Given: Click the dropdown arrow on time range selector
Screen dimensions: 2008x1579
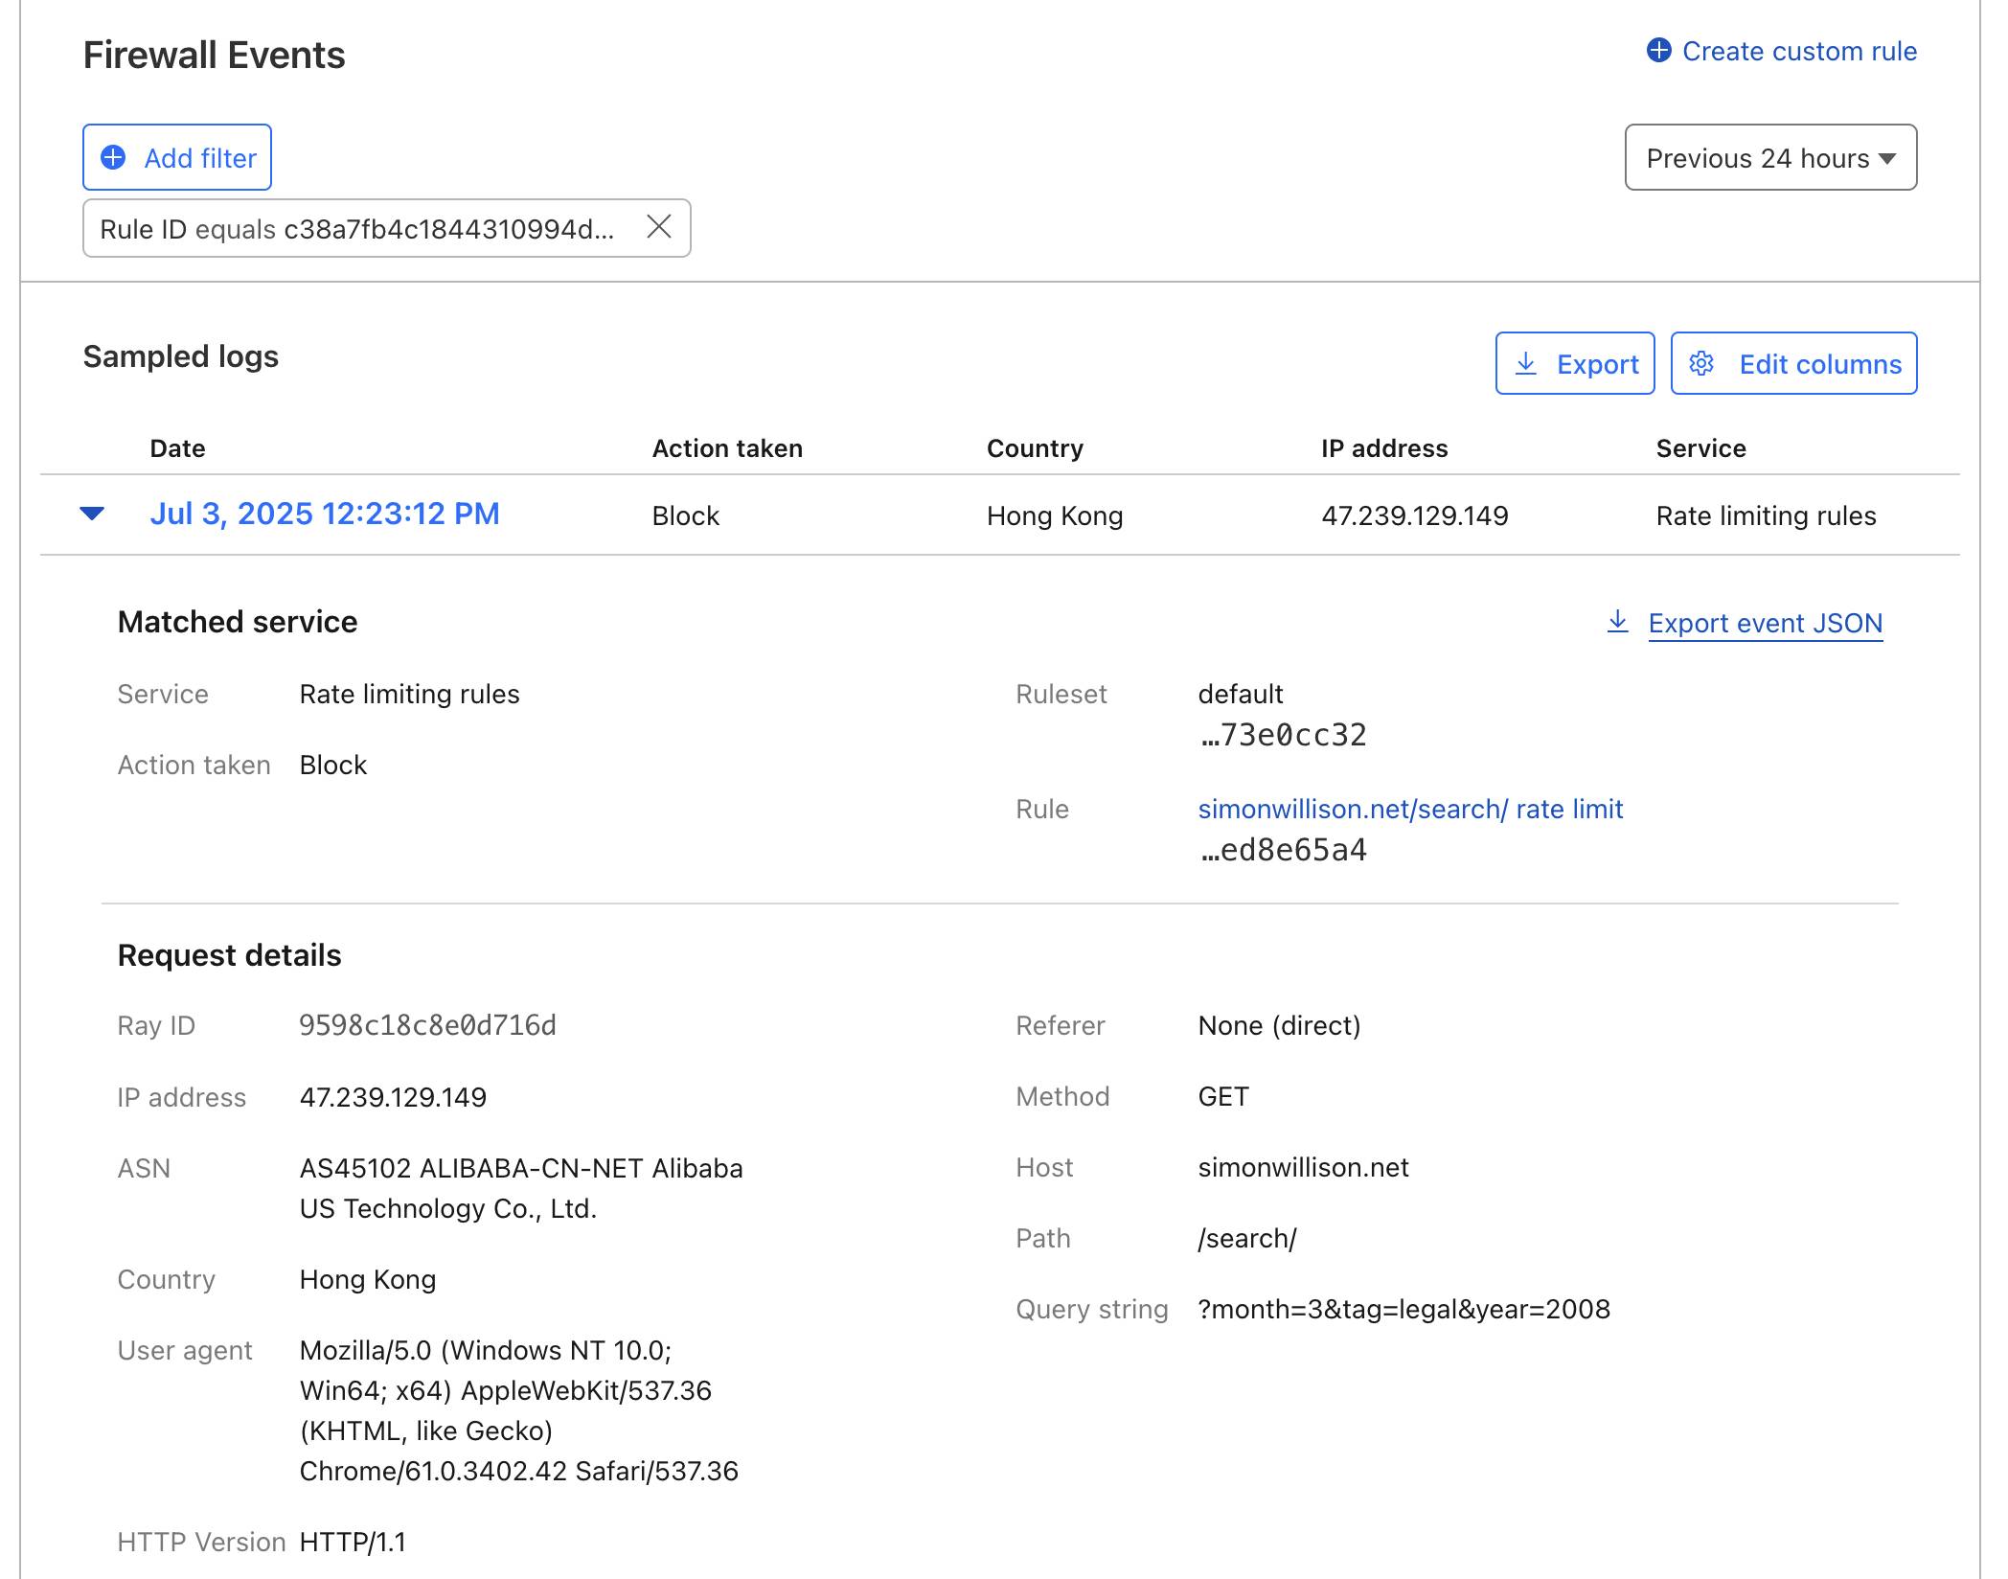Looking at the screenshot, I should (1887, 158).
